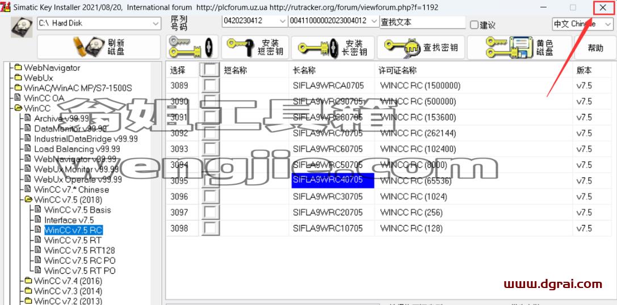Check the box for row 3097
617x305 pixels.
point(210,212)
